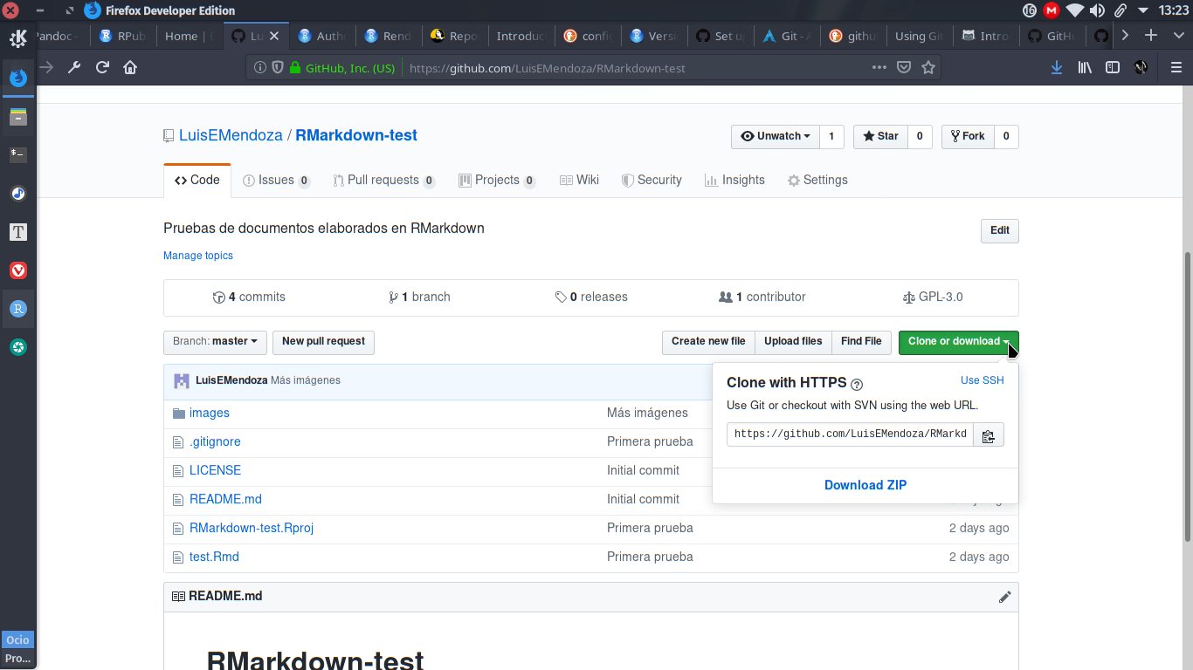Go to the Security tab
Image resolution: width=1193 pixels, height=670 pixels.
(x=652, y=180)
